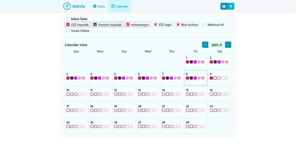The width and height of the screenshot is (296, 149).
Task: Enable the Workout mf task checkbox
Action: tap(205, 25)
